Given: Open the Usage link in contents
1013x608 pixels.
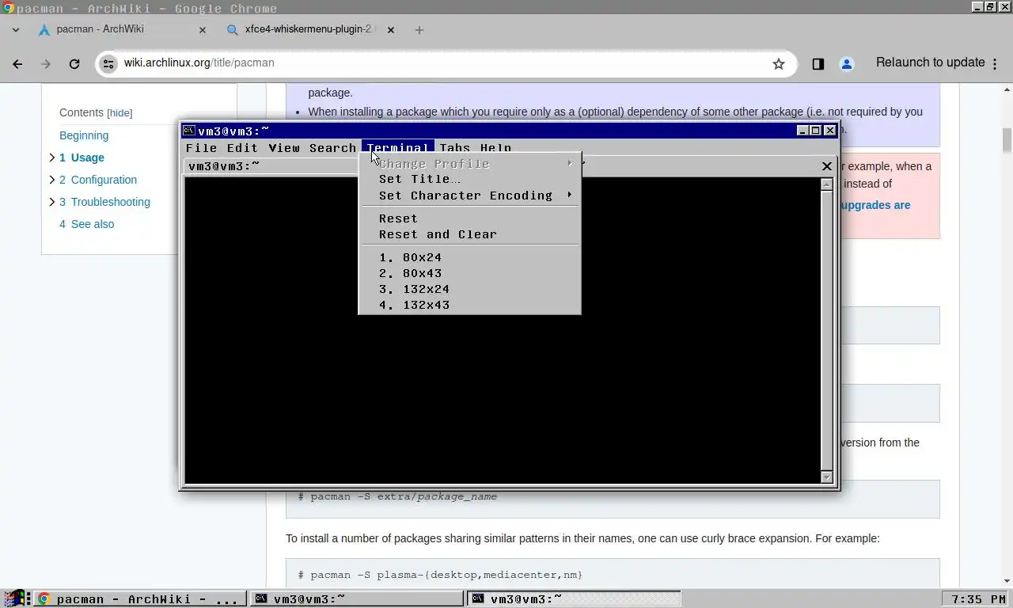Looking at the screenshot, I should tap(82, 158).
